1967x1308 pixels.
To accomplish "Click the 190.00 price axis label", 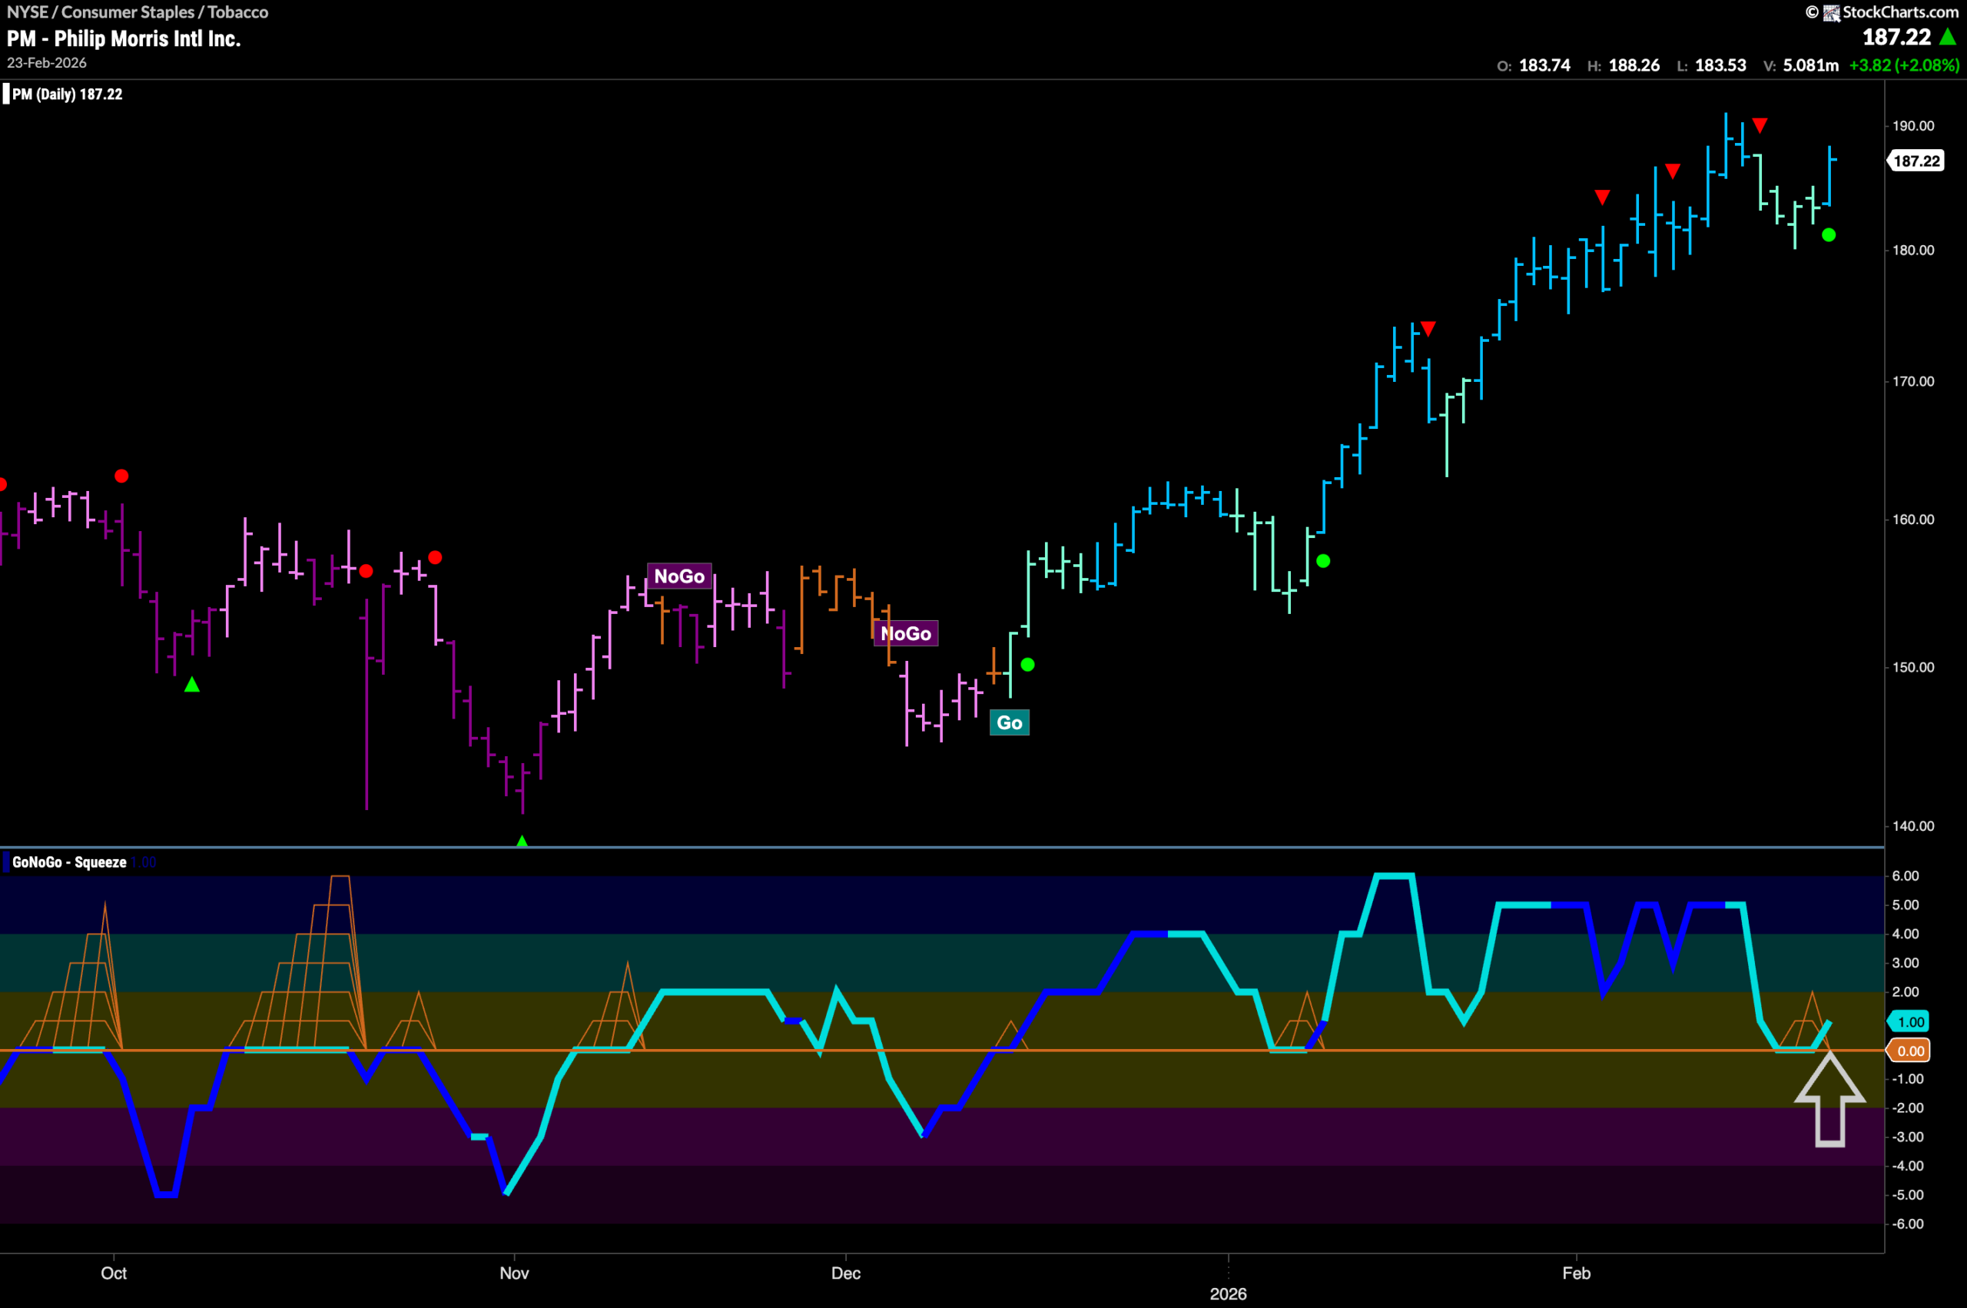I will coord(1912,126).
